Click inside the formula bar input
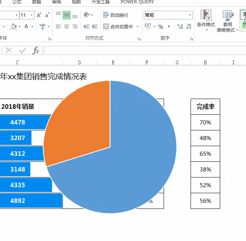The width and height of the screenshot is (246, 241). pos(145,50)
